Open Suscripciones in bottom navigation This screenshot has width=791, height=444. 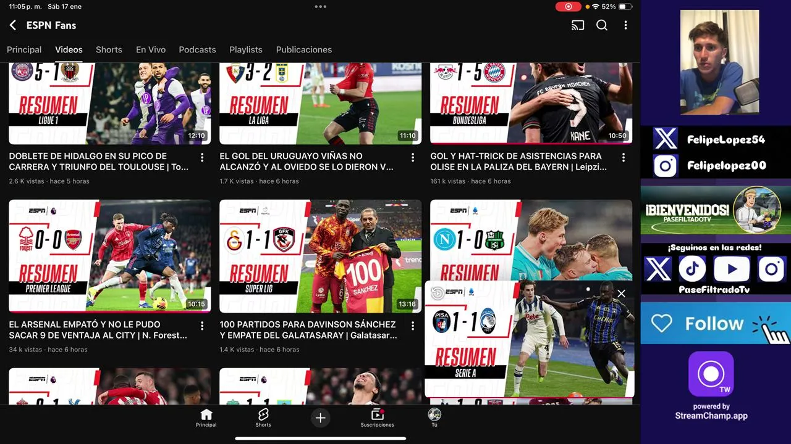377,417
